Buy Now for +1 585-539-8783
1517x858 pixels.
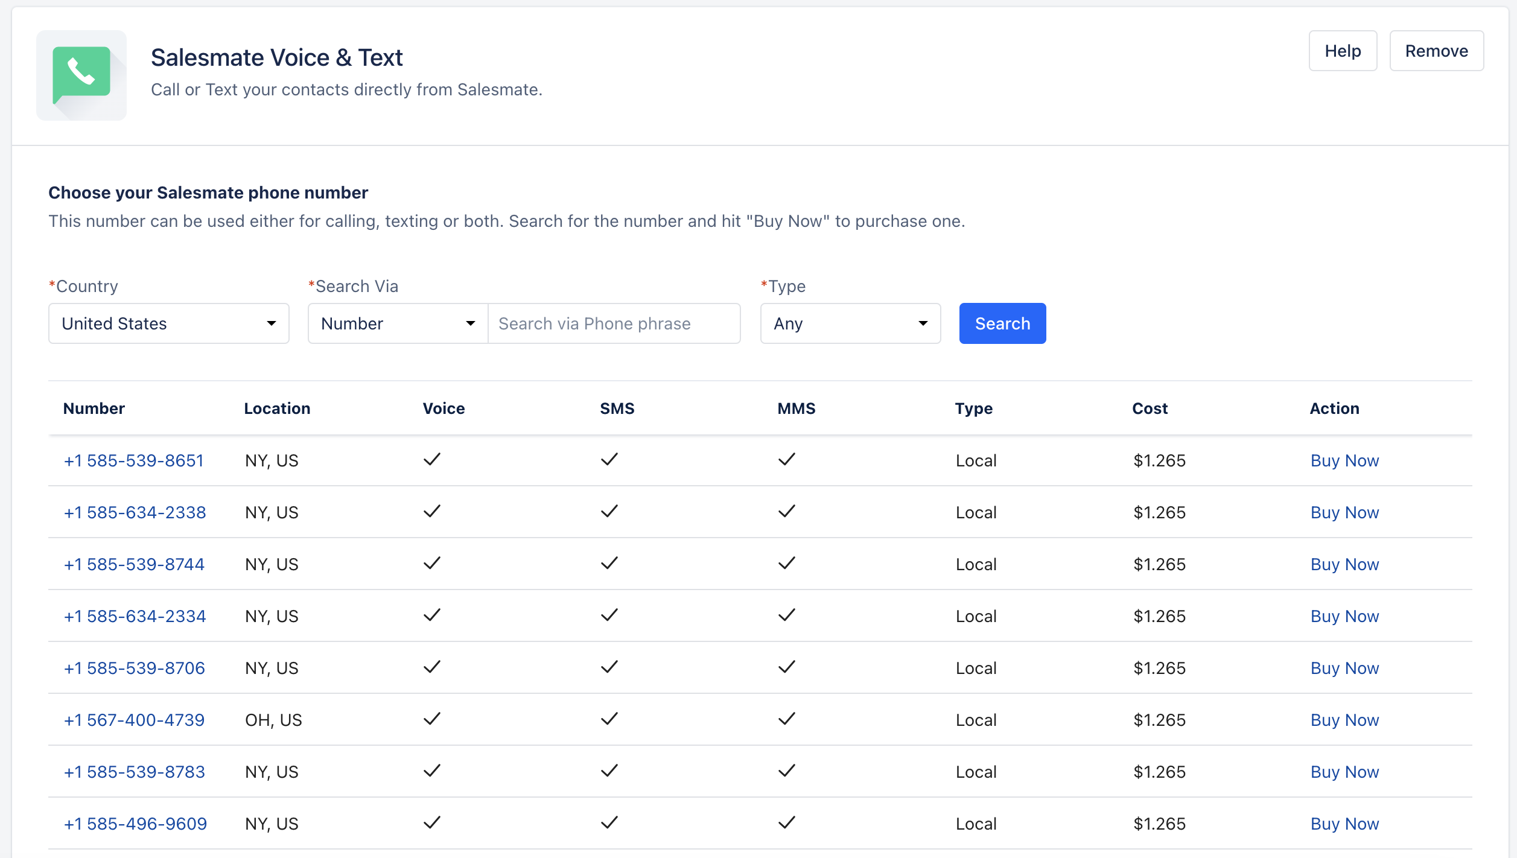pyautogui.click(x=1344, y=772)
